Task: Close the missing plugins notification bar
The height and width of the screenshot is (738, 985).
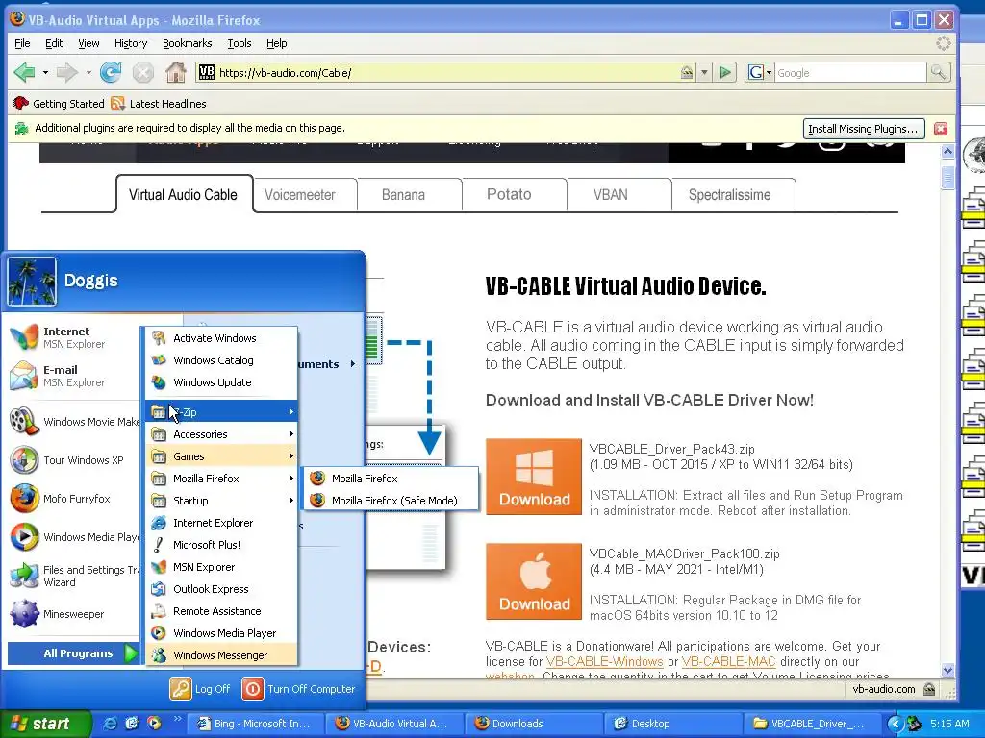Action: click(941, 129)
